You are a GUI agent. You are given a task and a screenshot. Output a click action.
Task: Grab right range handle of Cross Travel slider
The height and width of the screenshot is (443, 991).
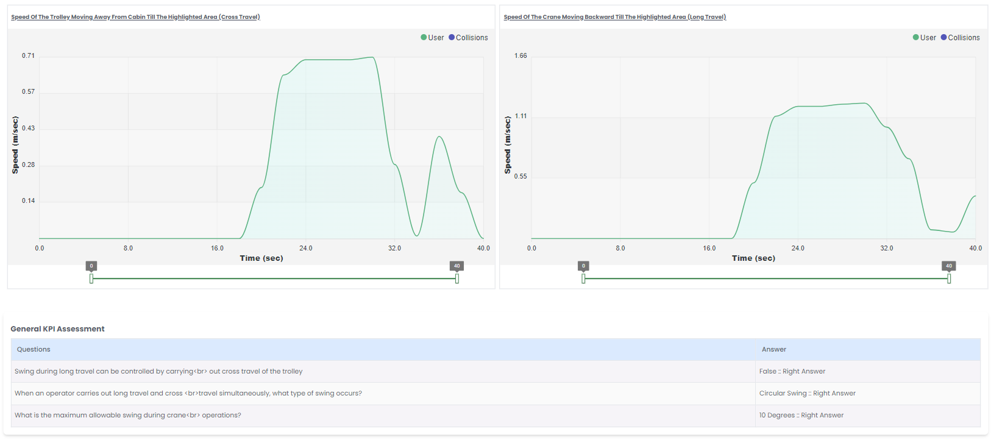pyautogui.click(x=457, y=278)
